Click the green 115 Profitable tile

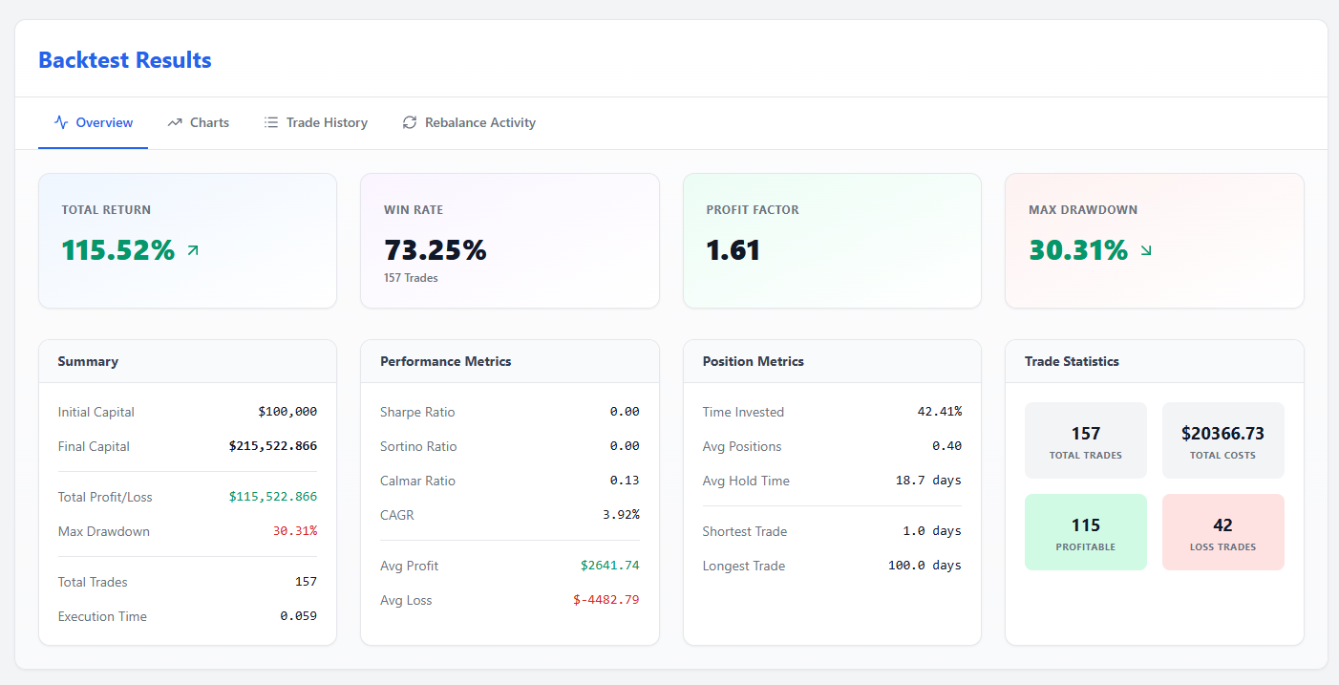click(x=1086, y=532)
